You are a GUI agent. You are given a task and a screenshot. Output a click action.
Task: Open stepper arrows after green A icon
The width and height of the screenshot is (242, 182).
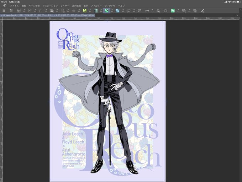(x=90, y=11)
